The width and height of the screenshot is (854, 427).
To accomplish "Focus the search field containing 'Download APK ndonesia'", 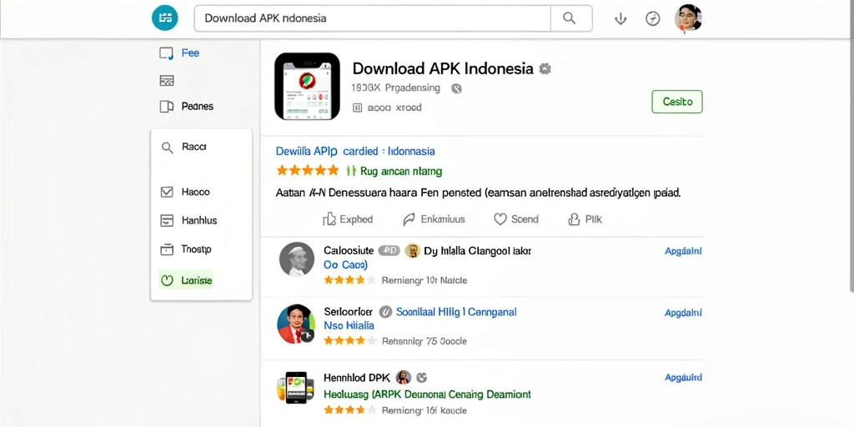I will click(373, 18).
